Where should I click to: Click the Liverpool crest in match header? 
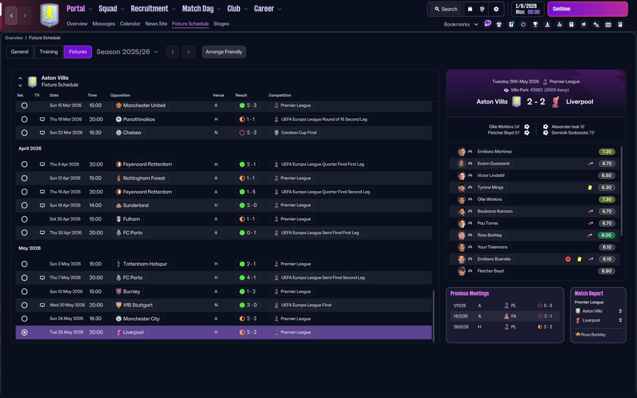point(556,101)
